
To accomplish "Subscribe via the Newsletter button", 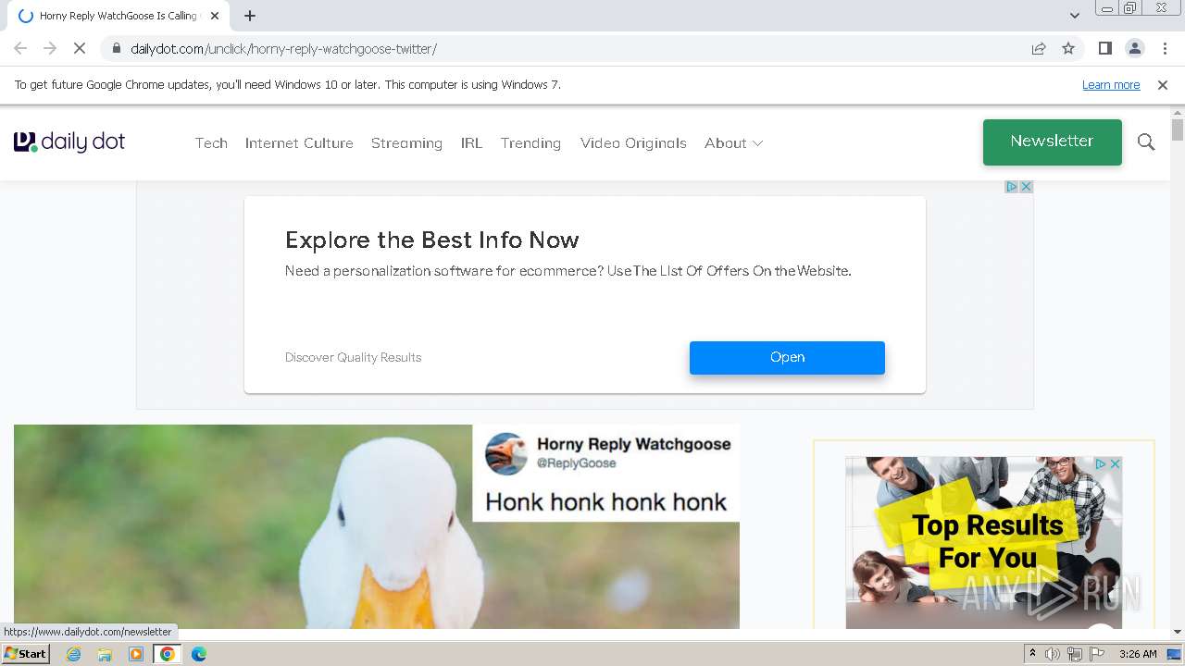I will tap(1053, 142).
